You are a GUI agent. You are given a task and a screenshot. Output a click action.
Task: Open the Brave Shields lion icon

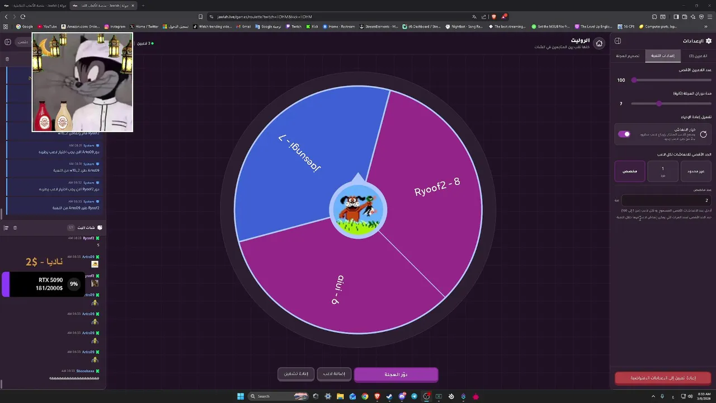(493, 17)
